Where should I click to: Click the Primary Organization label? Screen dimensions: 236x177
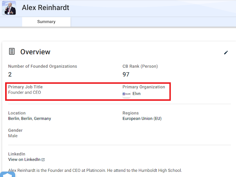(144, 87)
